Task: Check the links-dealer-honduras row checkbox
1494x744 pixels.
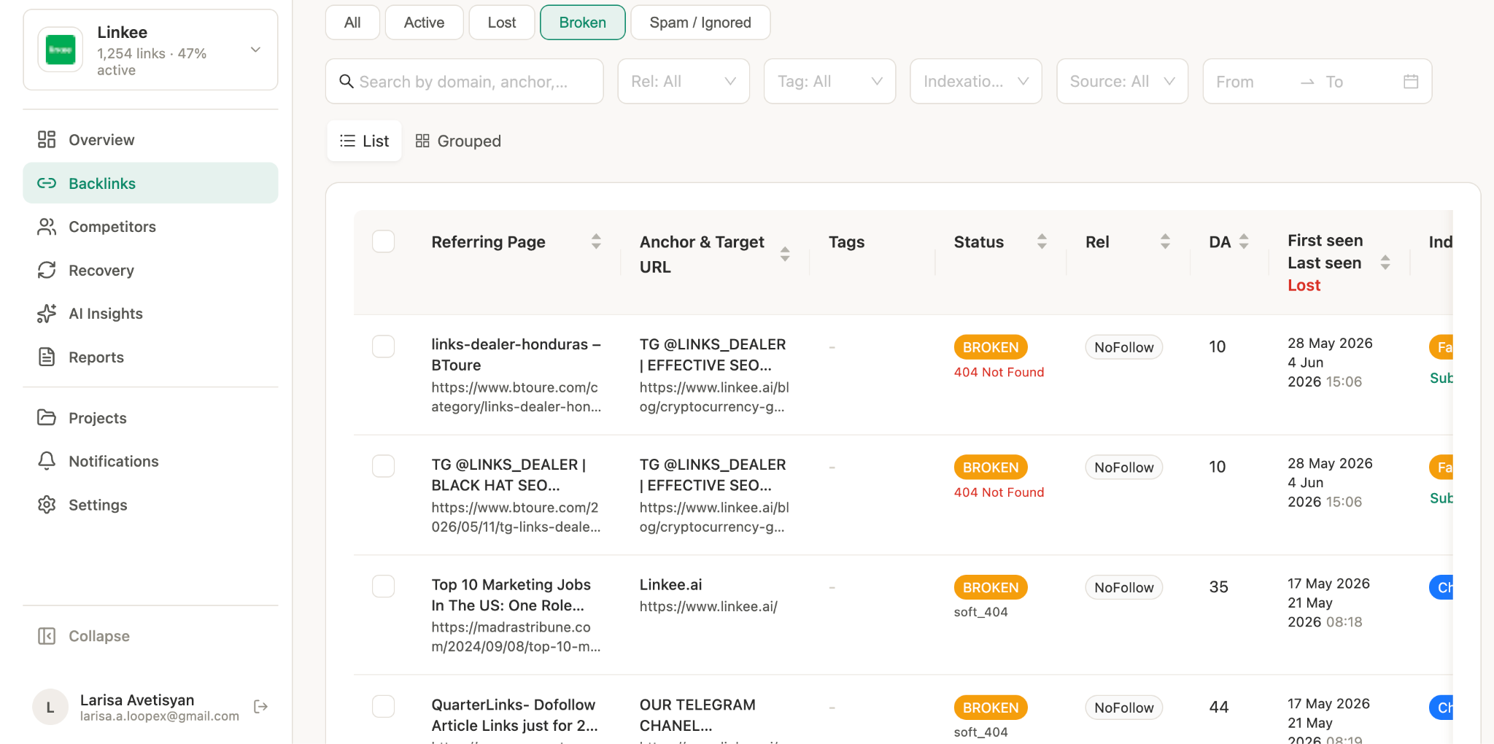Action: (x=384, y=346)
